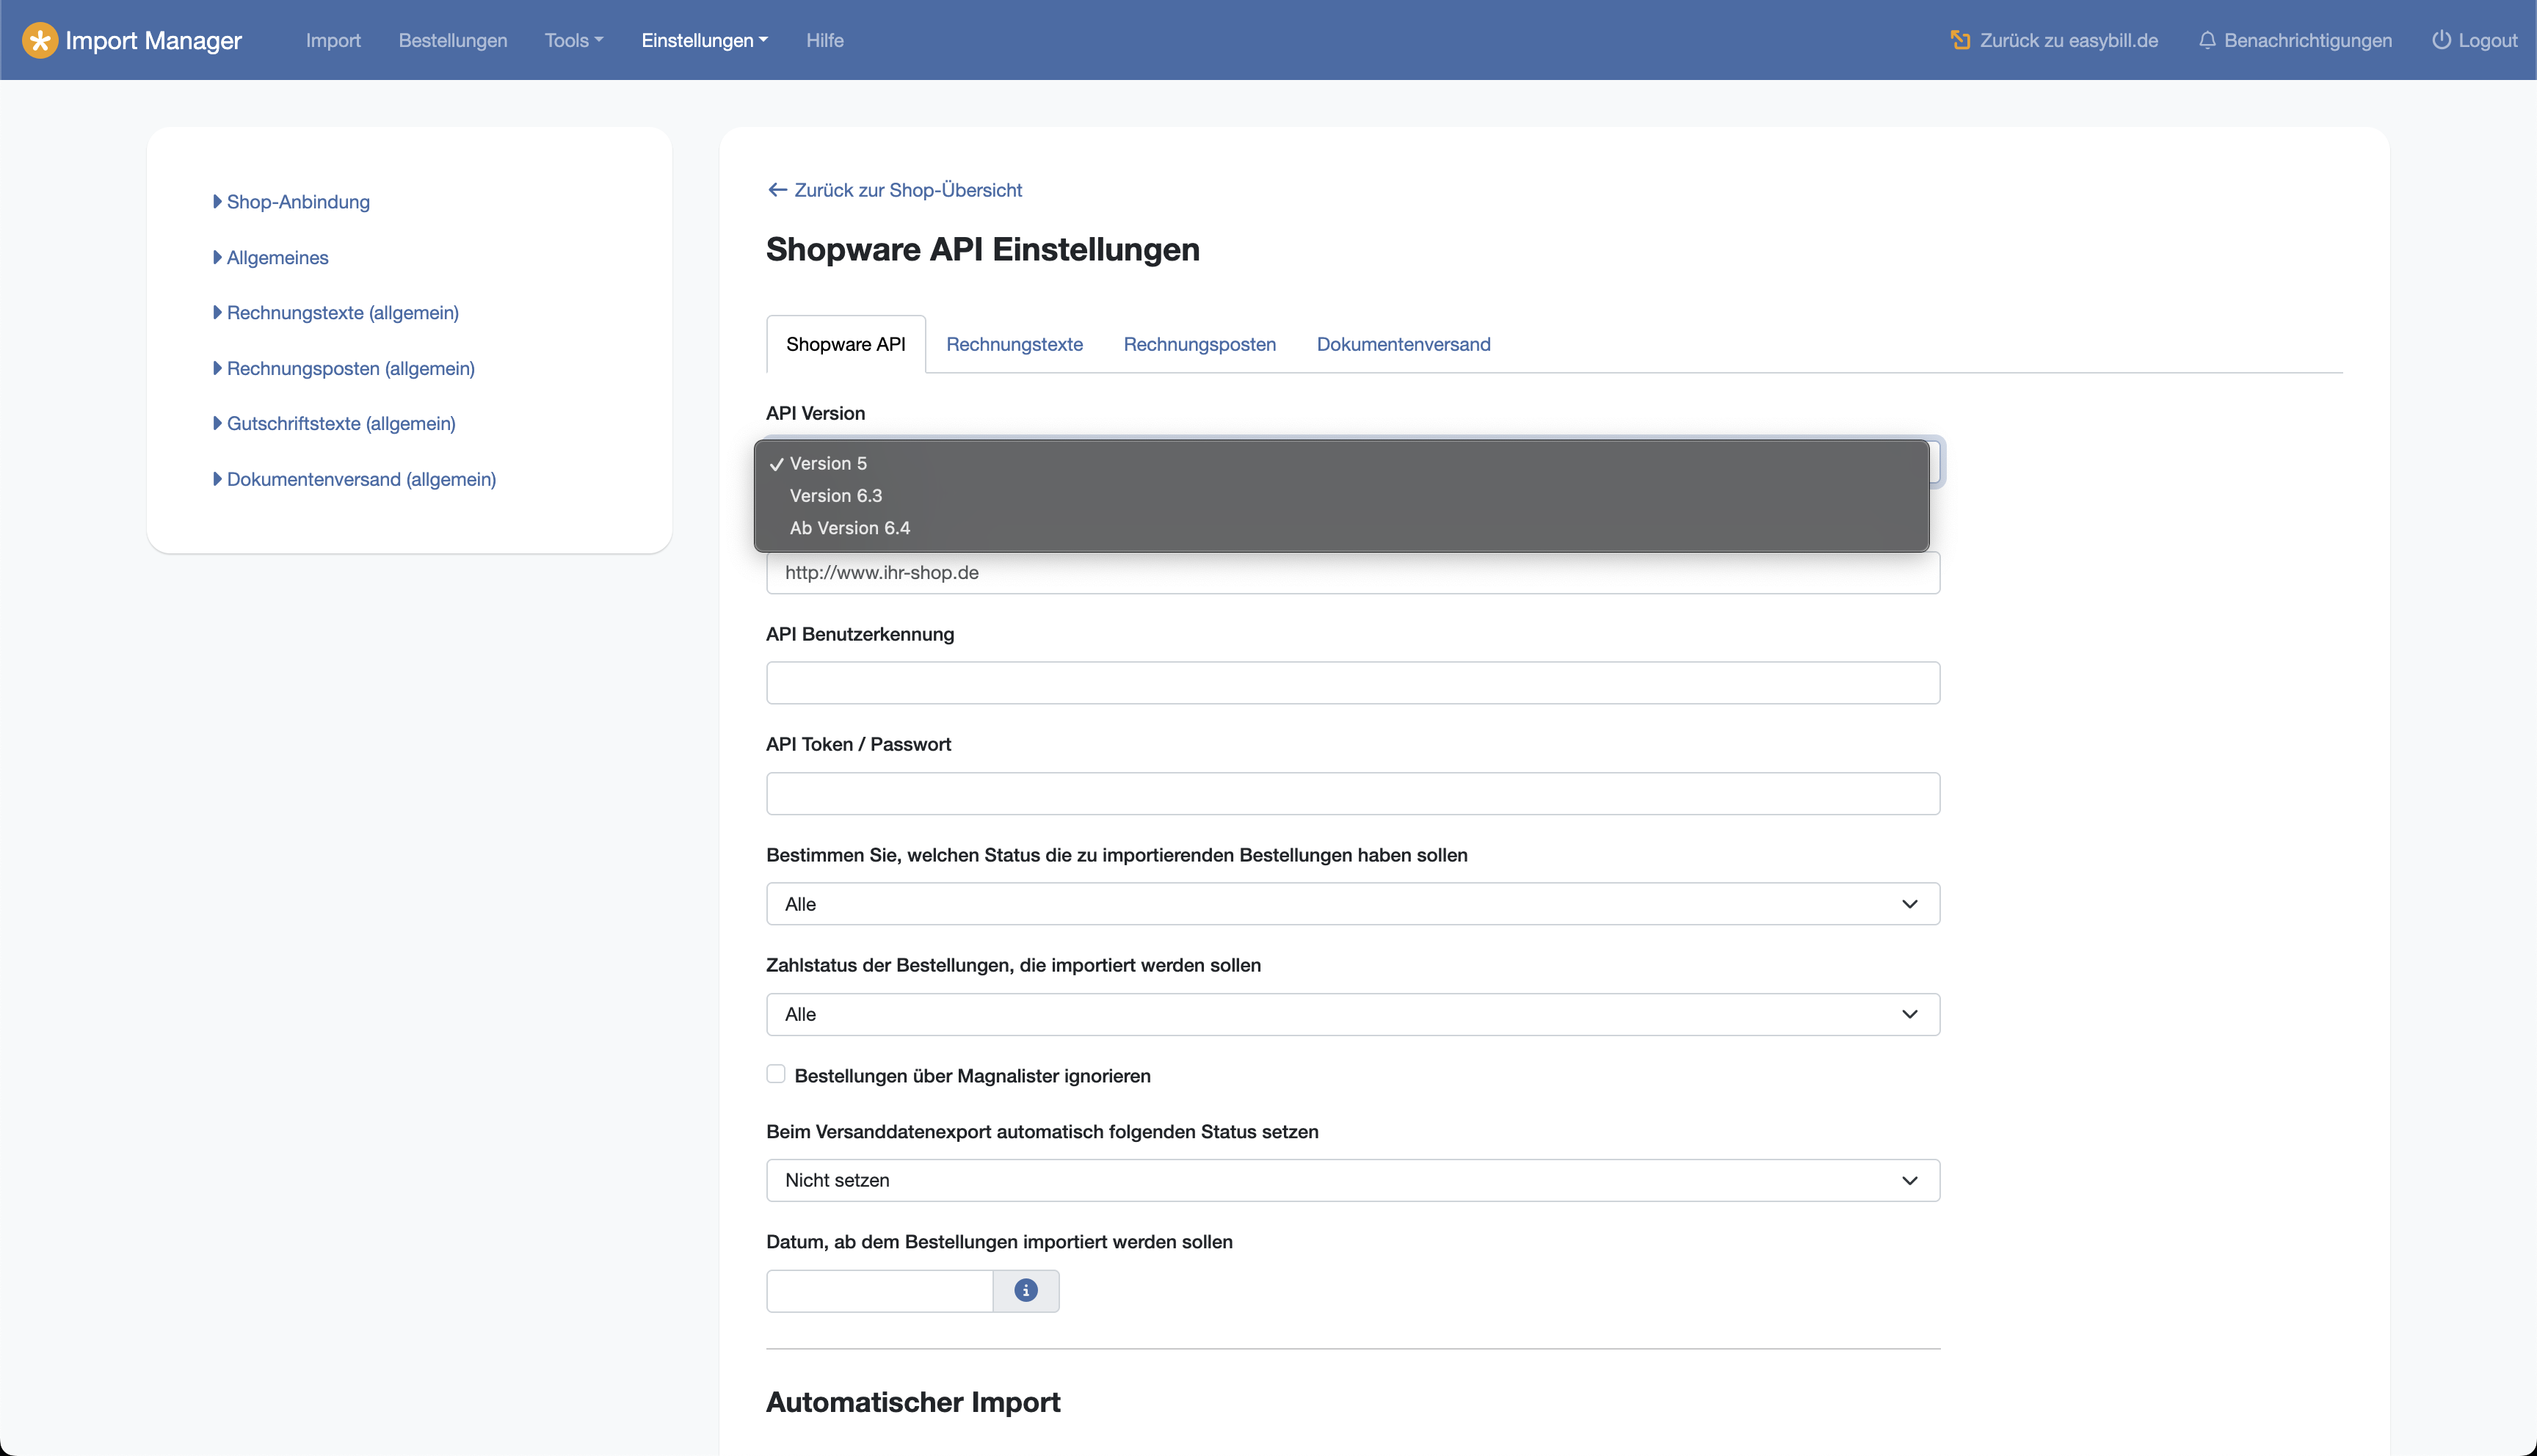
Task: Open the Zahlstatus der Bestellungen dropdown
Action: (1353, 1014)
